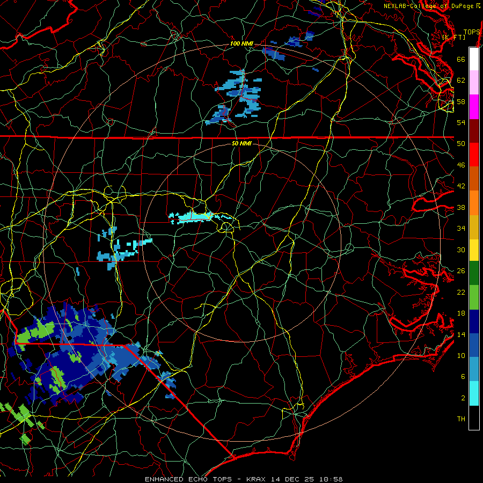Click the "42" legend value
This screenshot has height=483, width=483.
[x=461, y=186]
